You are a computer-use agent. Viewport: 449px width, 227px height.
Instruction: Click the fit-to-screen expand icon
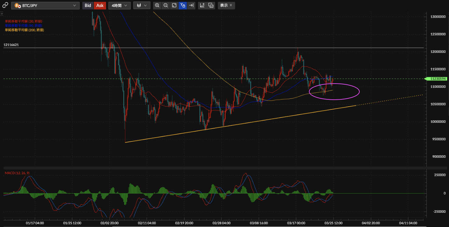(174, 5)
